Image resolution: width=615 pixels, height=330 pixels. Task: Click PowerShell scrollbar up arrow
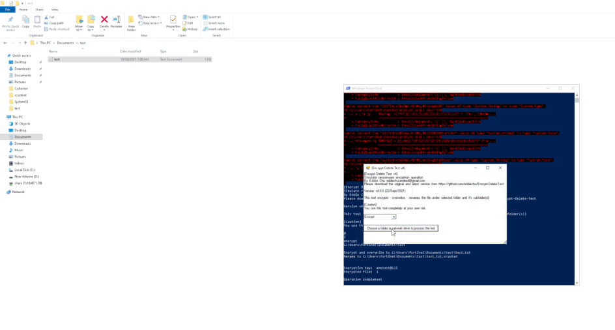577,95
